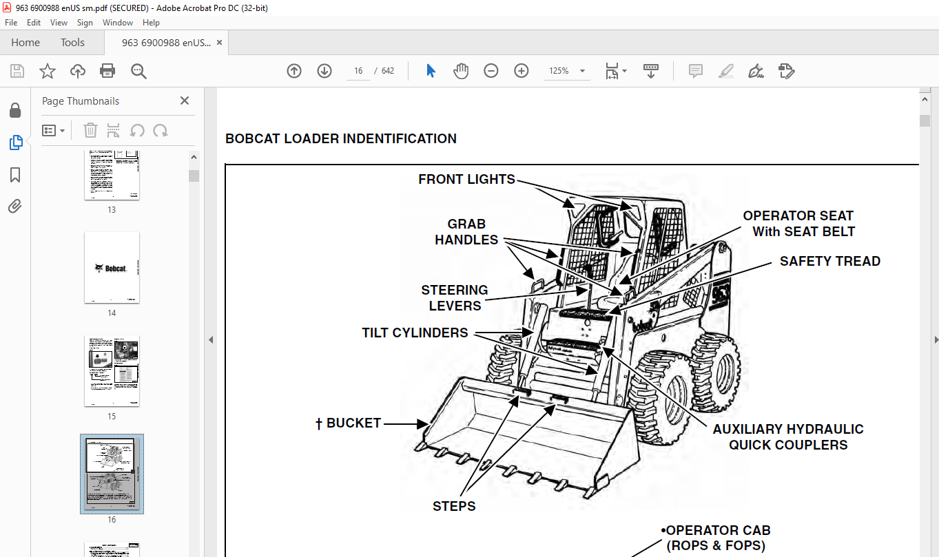Select page 15 thumbnail
This screenshot has height=557, width=939.
pos(112,371)
